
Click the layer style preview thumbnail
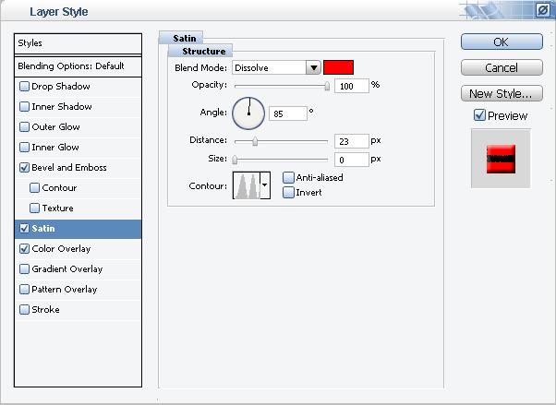(x=500, y=158)
